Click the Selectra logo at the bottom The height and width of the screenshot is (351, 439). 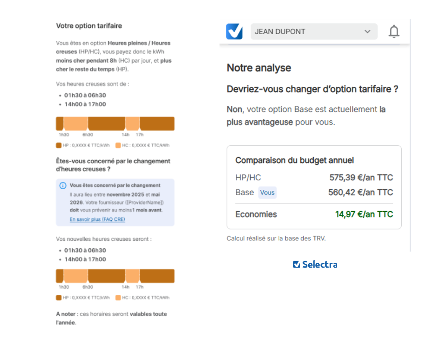pyautogui.click(x=315, y=264)
